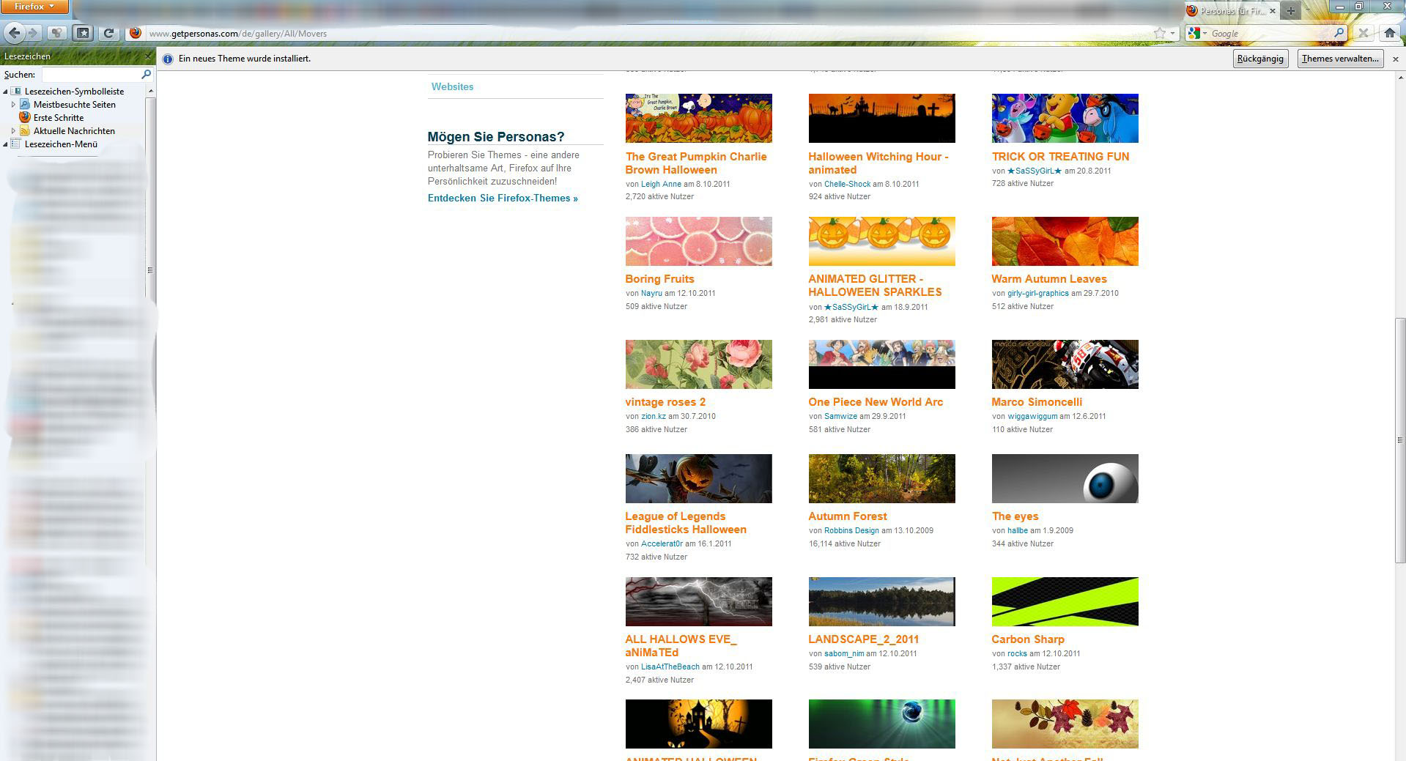Go back with the Back arrow button
The height and width of the screenshot is (761, 1406).
15,33
